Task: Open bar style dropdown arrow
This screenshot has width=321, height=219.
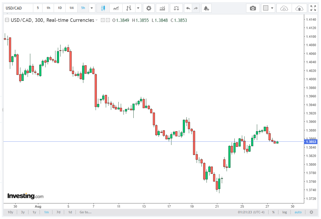Action: [138, 8]
